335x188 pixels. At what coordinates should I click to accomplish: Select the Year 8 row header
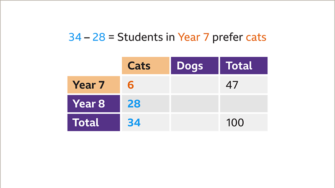click(94, 104)
